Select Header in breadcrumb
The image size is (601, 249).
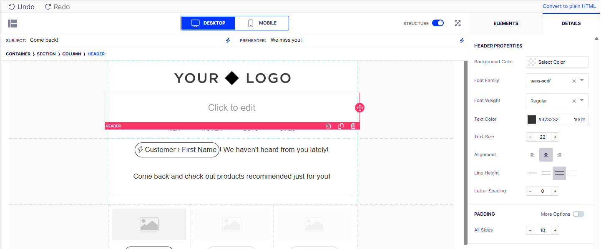pos(96,54)
